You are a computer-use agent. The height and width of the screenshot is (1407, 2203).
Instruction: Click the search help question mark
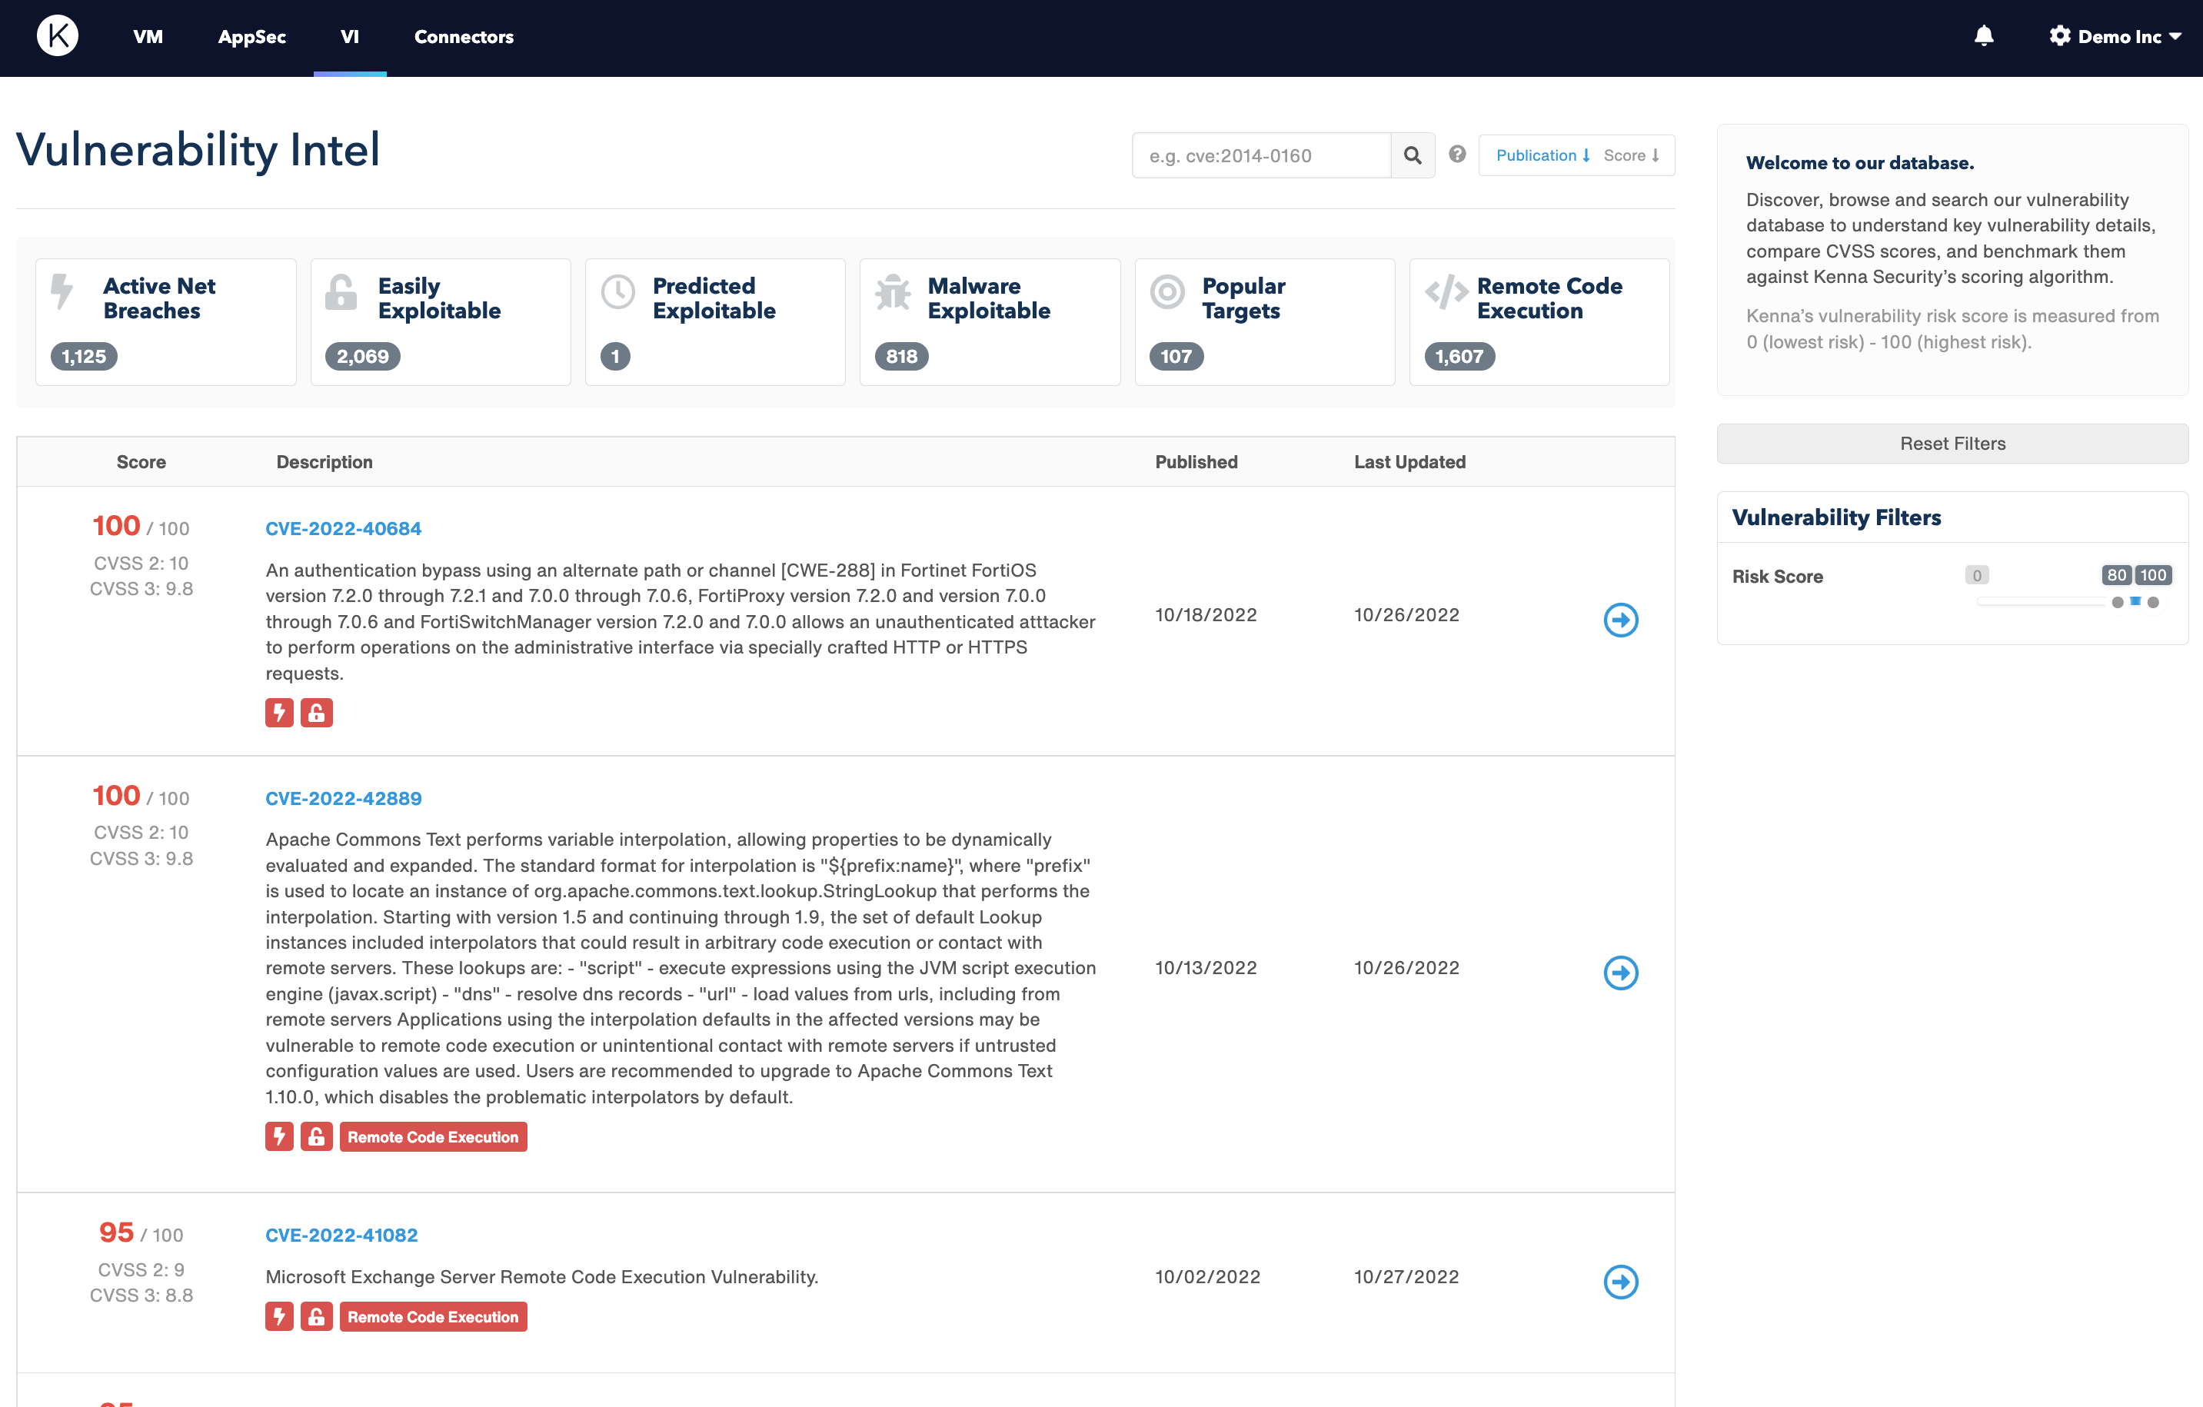tap(1457, 155)
